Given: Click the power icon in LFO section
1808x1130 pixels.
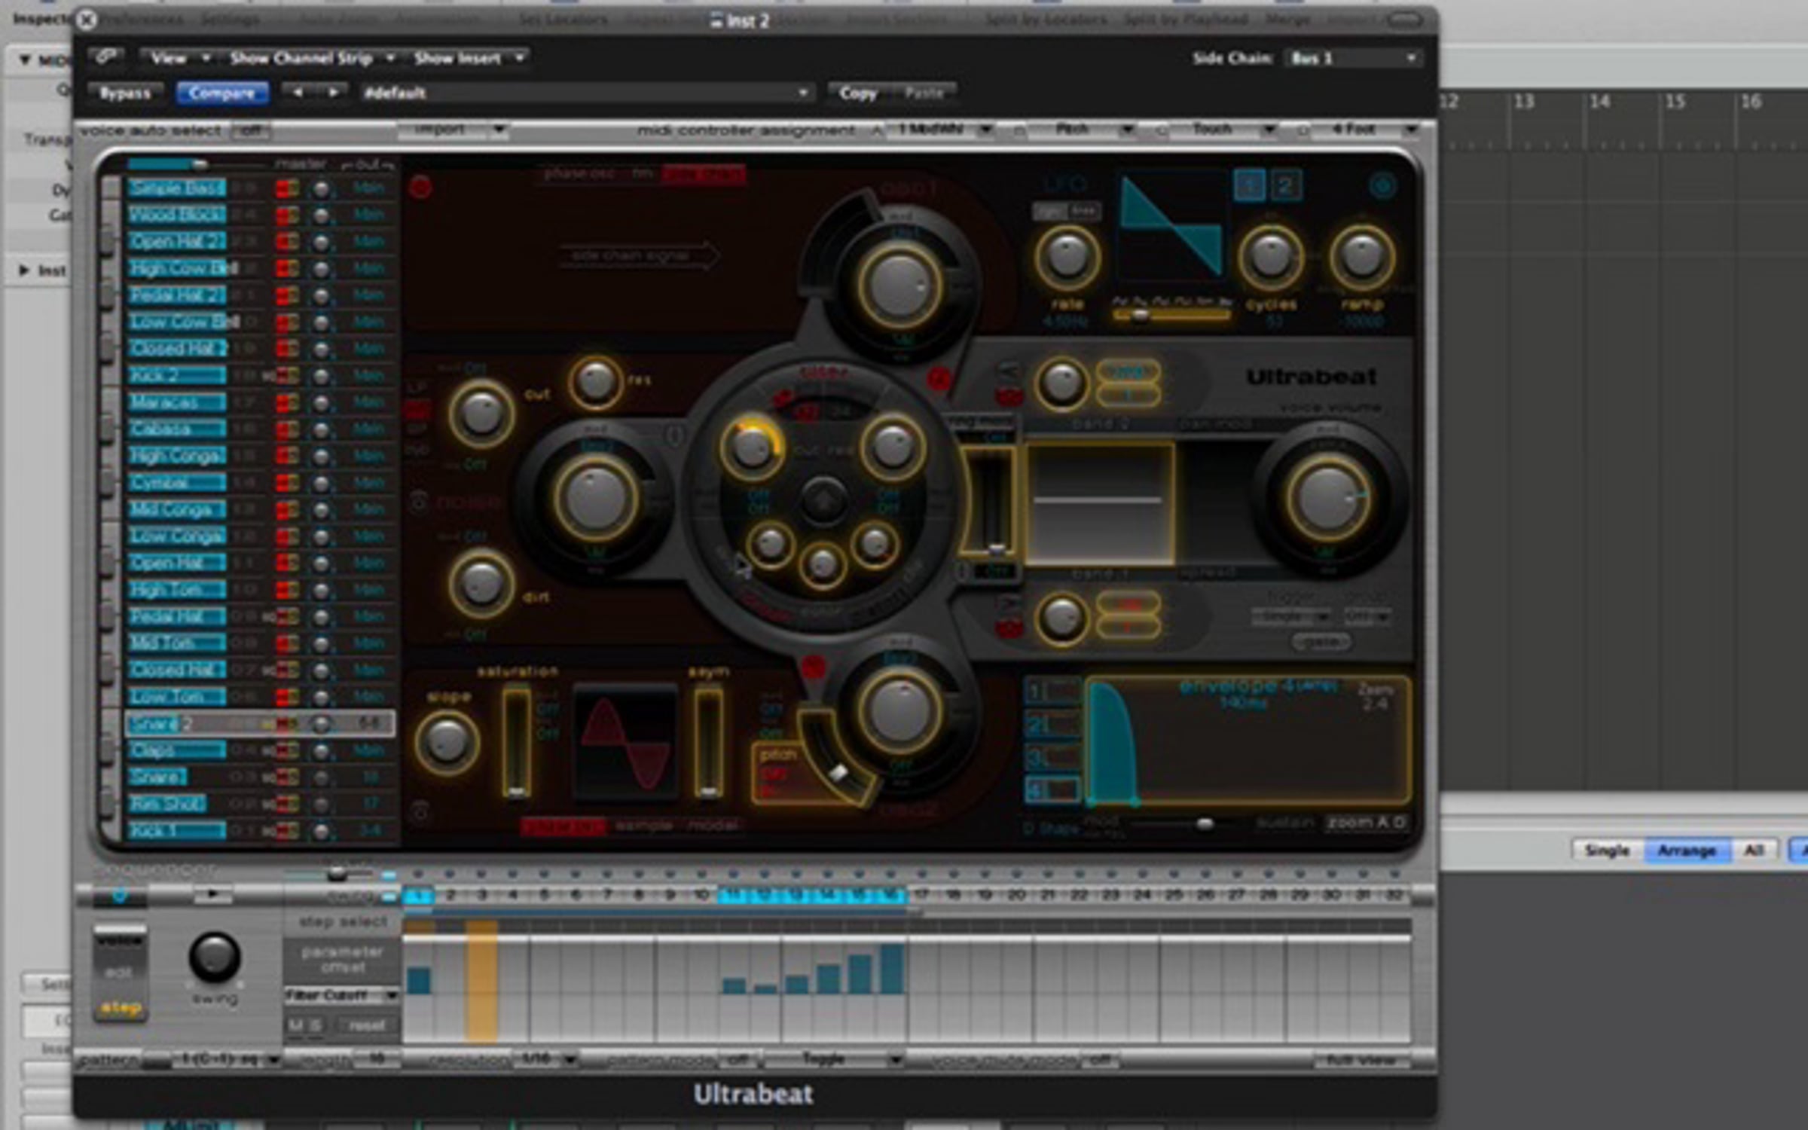Looking at the screenshot, I should click(x=1382, y=185).
